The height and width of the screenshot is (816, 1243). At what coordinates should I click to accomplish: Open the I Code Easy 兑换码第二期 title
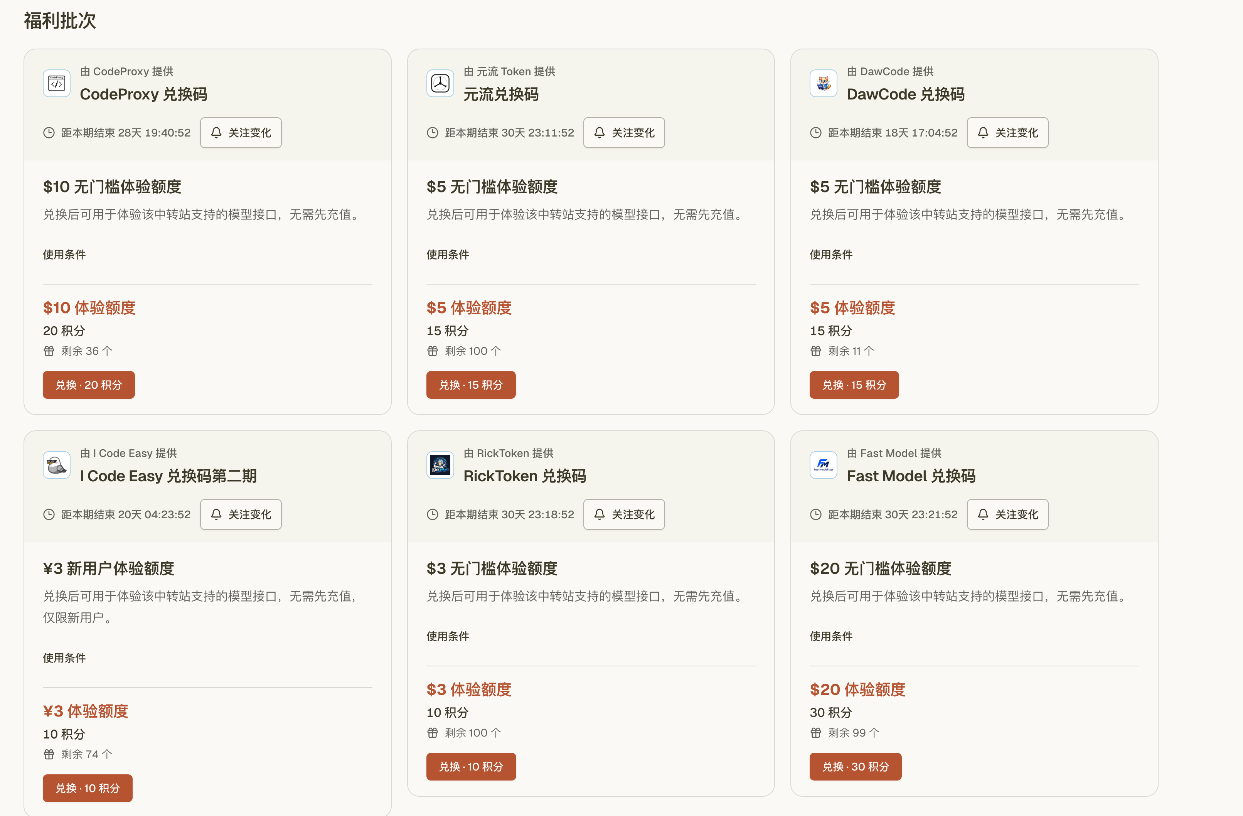(168, 476)
